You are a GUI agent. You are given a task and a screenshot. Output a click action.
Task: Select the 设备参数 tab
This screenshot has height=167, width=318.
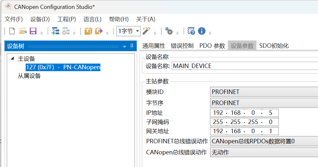coord(242,46)
